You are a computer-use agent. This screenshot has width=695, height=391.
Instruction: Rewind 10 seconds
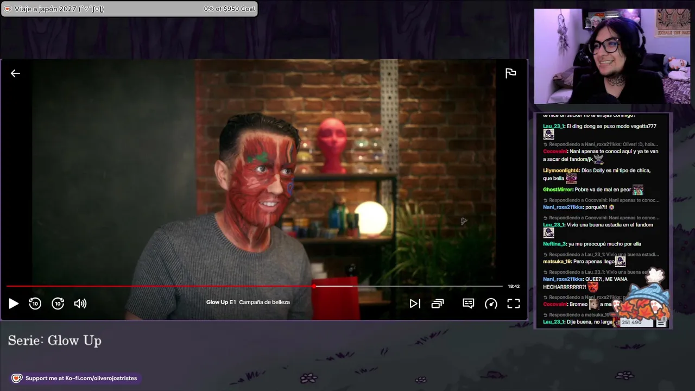(35, 304)
